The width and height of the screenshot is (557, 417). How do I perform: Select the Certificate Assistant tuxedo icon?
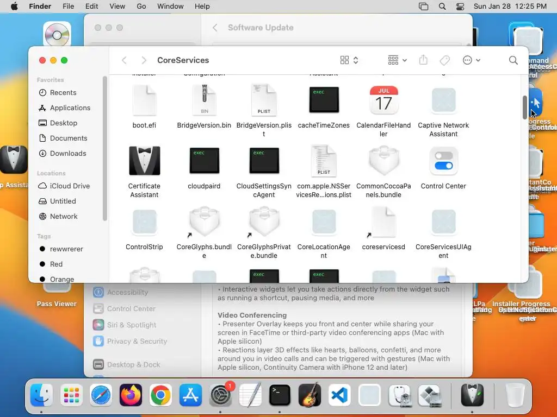[x=144, y=161]
